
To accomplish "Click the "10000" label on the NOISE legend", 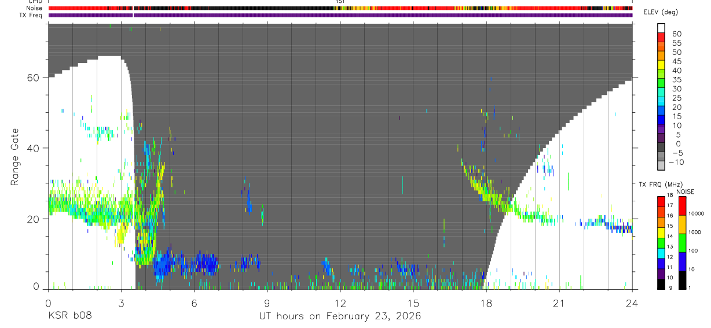I will [x=696, y=213].
